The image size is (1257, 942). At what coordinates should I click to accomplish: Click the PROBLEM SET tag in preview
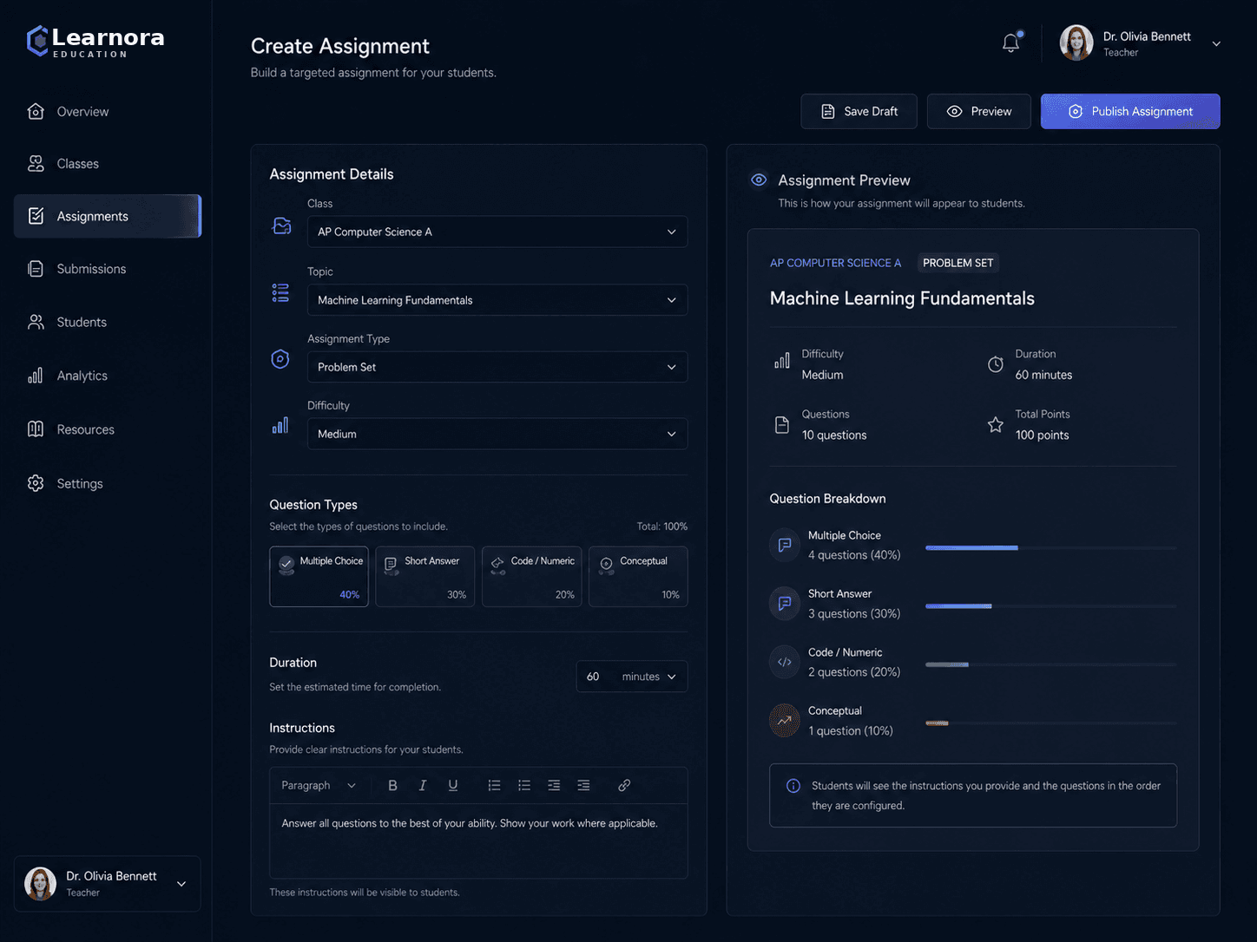[x=958, y=263]
